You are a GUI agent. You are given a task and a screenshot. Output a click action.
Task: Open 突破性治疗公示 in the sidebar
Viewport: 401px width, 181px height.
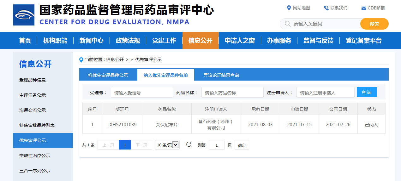(x=35, y=156)
